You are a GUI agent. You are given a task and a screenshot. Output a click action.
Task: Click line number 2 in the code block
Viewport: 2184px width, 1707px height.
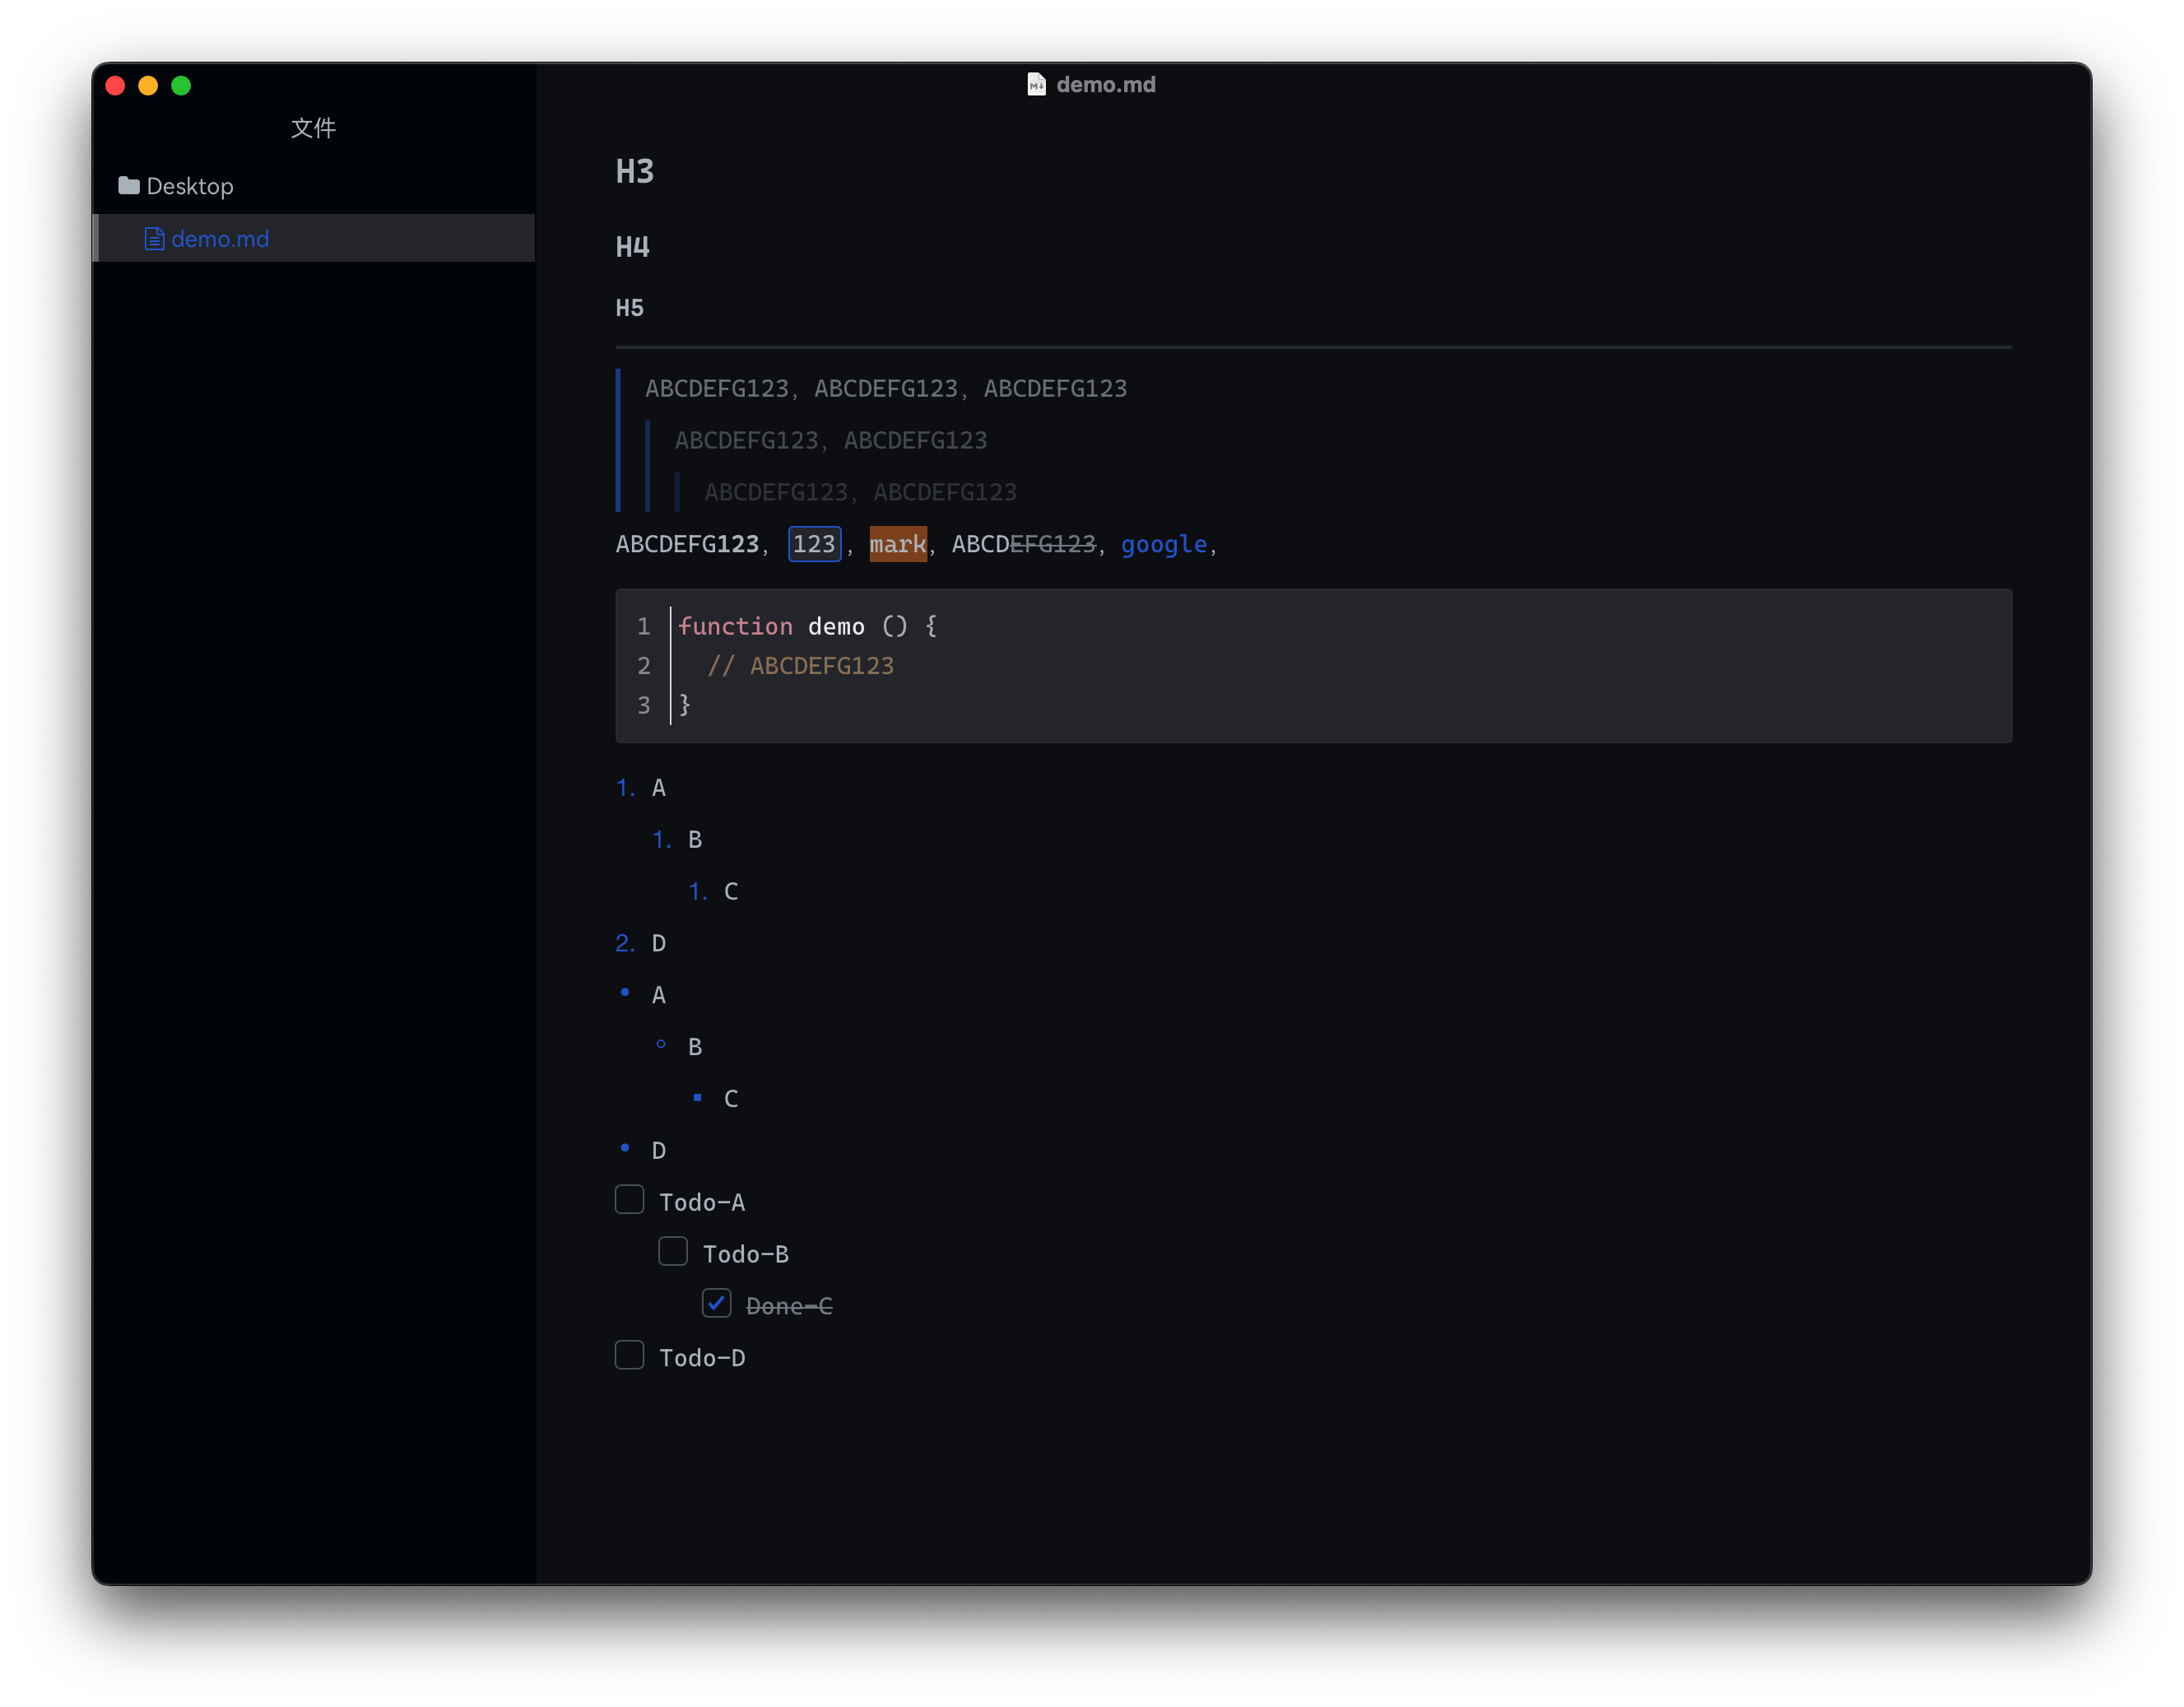click(x=644, y=665)
